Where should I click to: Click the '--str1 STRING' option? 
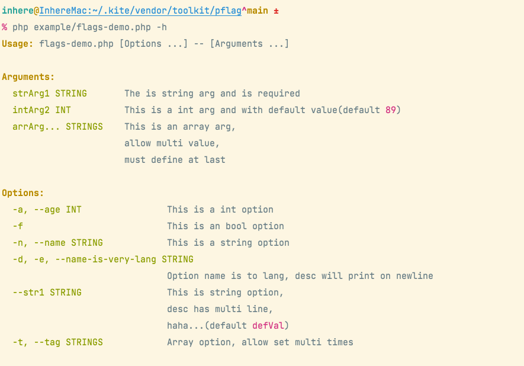point(47,293)
